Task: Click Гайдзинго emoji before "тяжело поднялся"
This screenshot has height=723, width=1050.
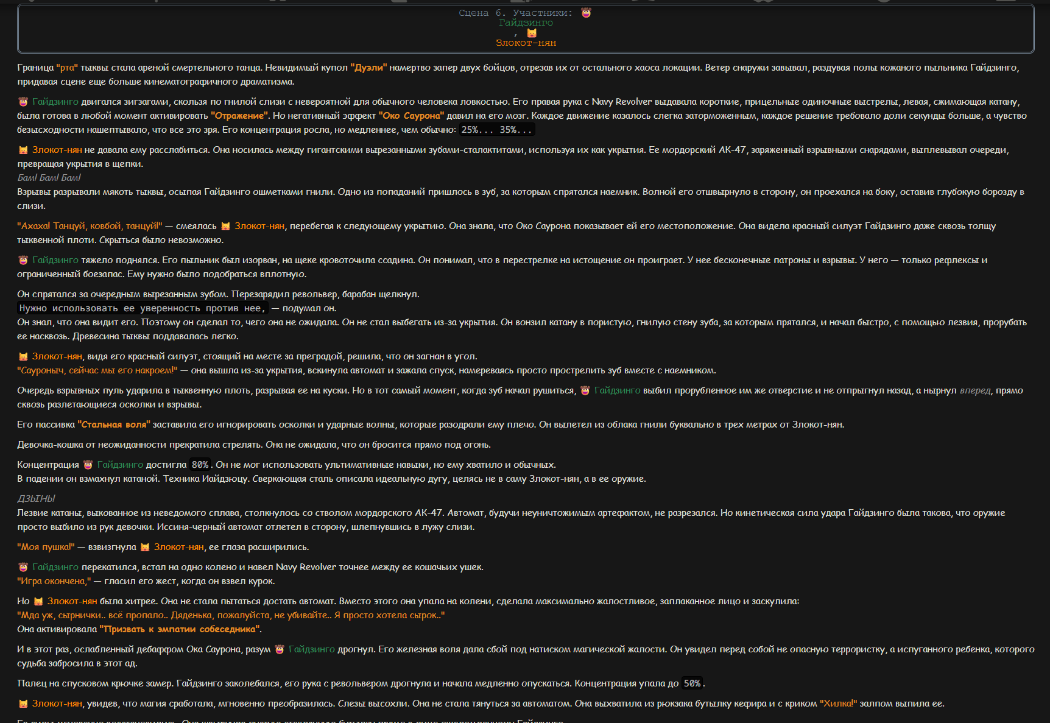Action: pyautogui.click(x=23, y=260)
